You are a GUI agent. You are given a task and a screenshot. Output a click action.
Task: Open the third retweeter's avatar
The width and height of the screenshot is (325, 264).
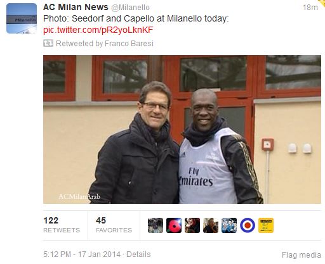tap(192, 225)
